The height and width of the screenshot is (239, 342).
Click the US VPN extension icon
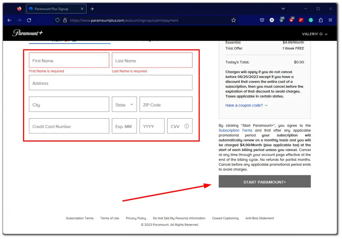pyautogui.click(x=281, y=20)
